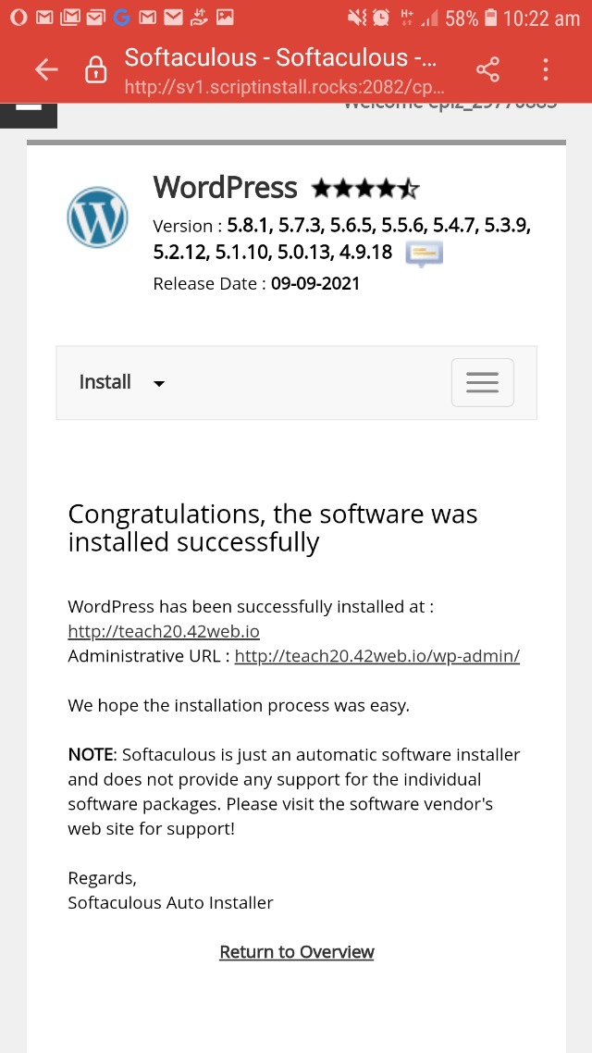Tap the padlock site security icon
592x1053 pixels.
pos(96,70)
